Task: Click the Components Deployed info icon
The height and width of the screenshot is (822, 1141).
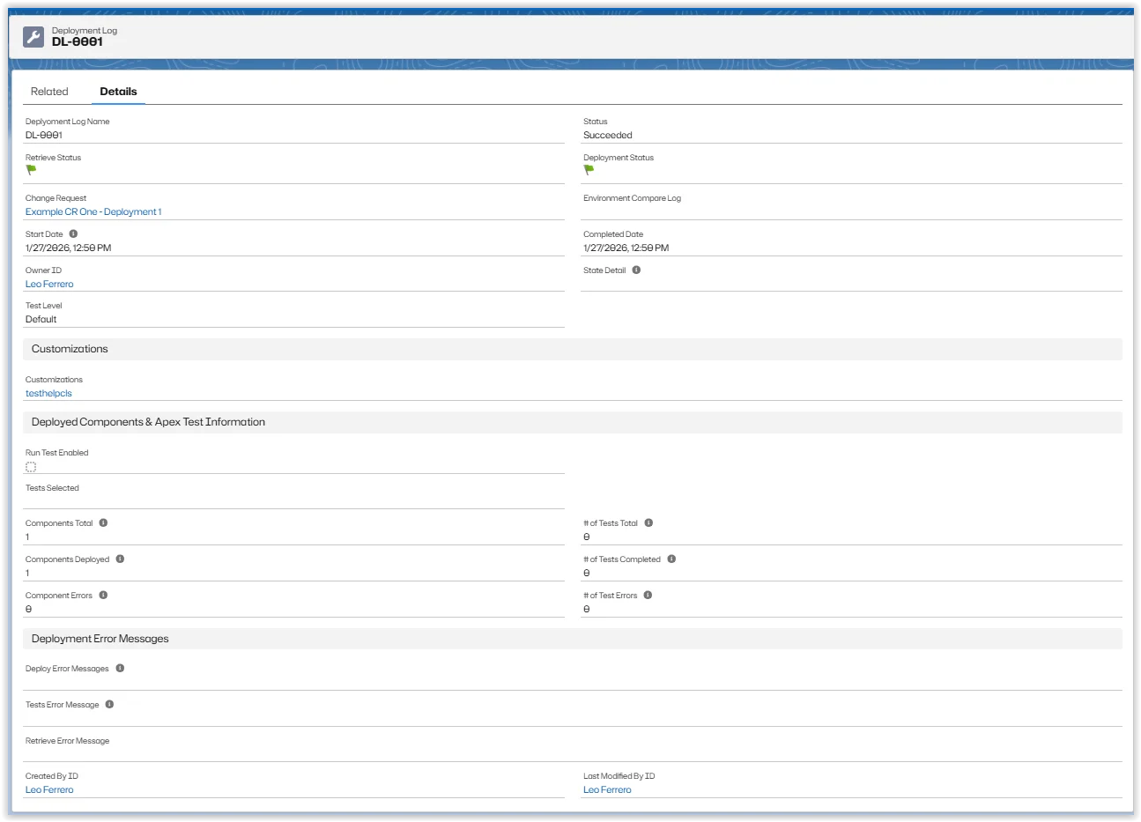Action: [x=120, y=559]
